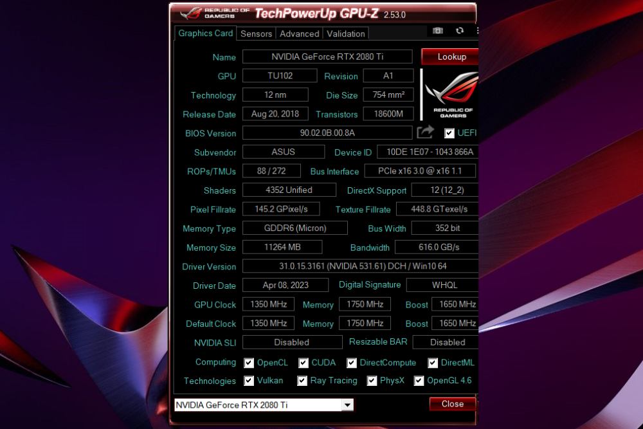Click the BIOS Version field
The height and width of the screenshot is (429, 643).
pyautogui.click(x=327, y=133)
